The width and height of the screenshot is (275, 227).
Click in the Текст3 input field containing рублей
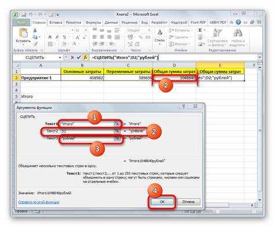(87, 138)
